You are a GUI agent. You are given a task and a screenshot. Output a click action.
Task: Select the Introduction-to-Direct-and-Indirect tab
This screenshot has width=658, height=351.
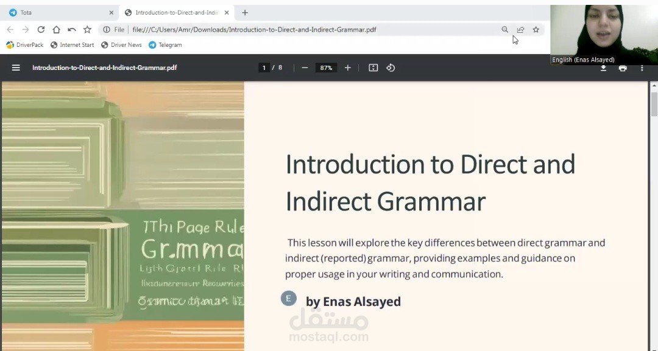pyautogui.click(x=176, y=13)
